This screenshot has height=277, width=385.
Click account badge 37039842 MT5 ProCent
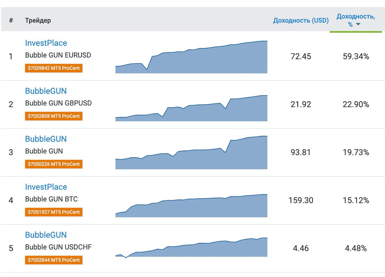pyautogui.click(x=54, y=68)
